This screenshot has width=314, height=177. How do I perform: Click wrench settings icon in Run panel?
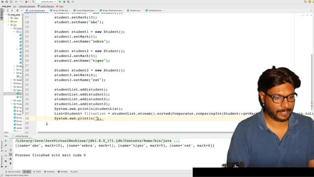tap(6, 146)
